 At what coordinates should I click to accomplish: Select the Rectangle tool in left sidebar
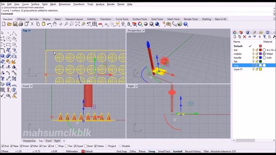click(x=8, y=44)
